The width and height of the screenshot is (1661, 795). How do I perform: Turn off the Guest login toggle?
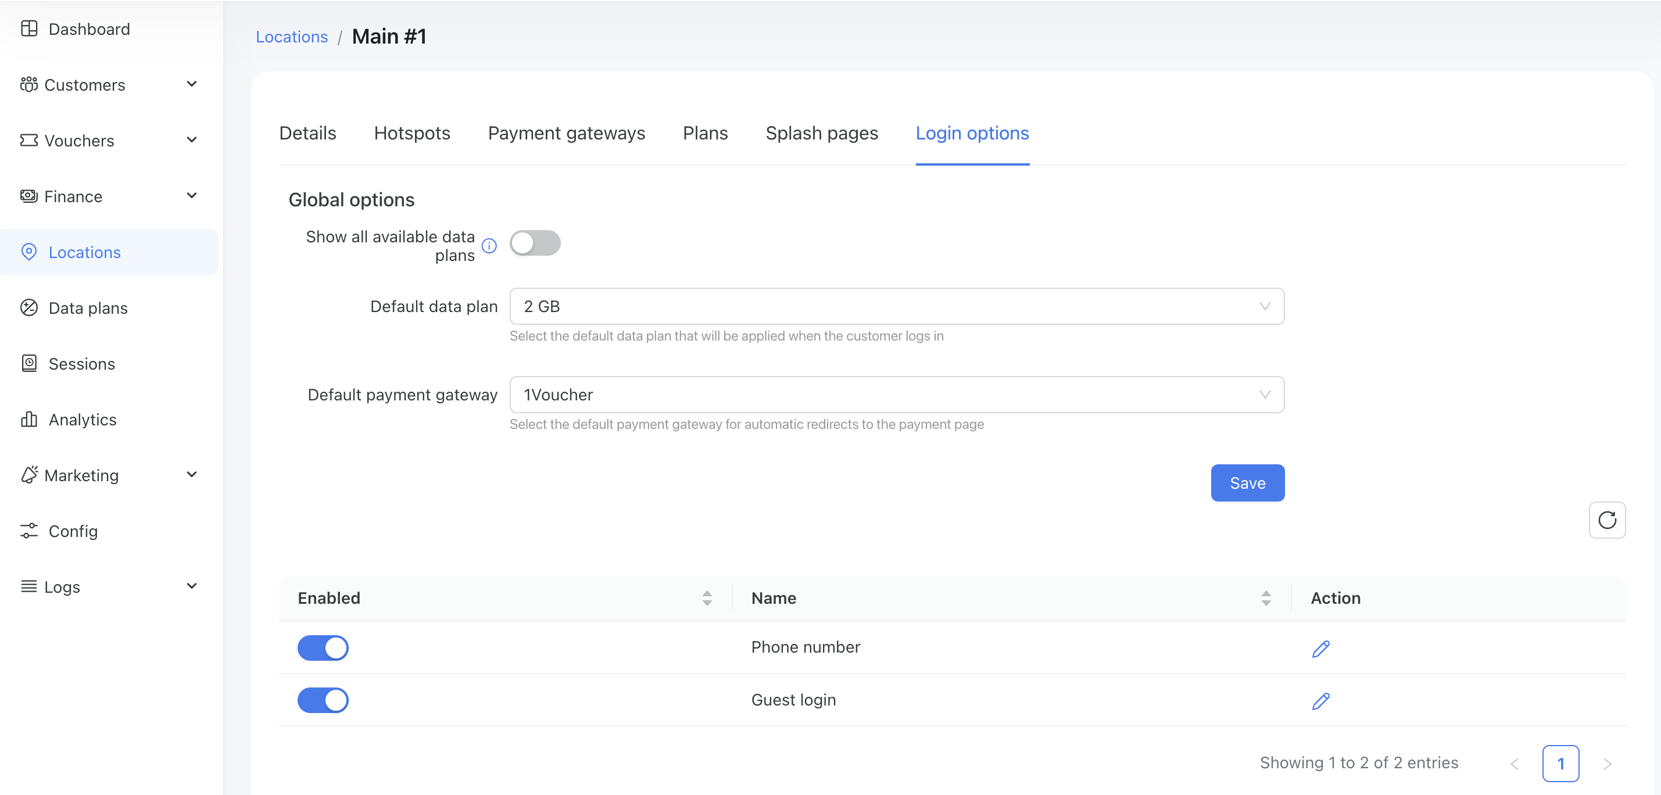point(323,700)
